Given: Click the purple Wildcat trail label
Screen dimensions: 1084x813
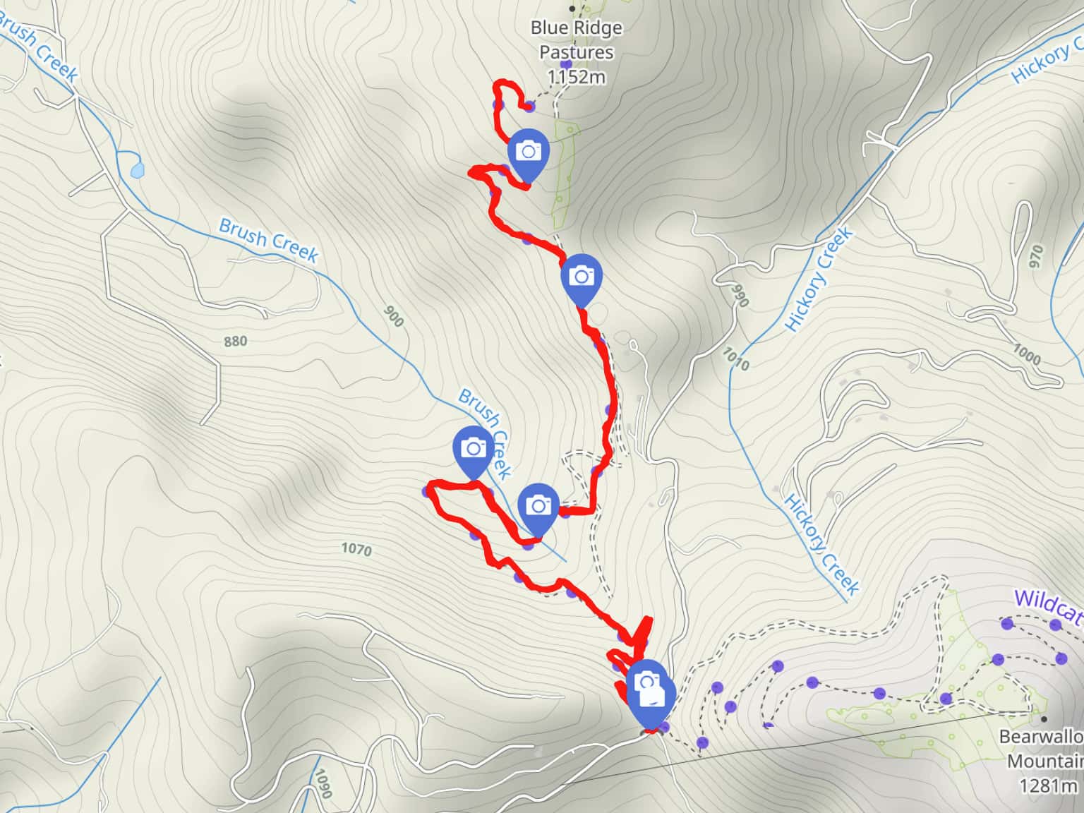Looking at the screenshot, I should [1048, 607].
